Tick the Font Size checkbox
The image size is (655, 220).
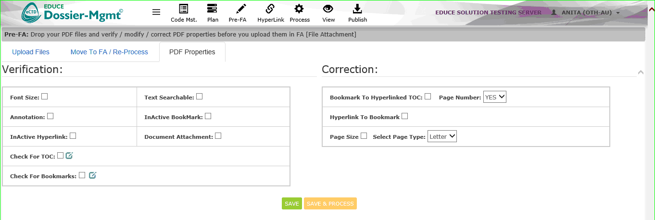44,97
